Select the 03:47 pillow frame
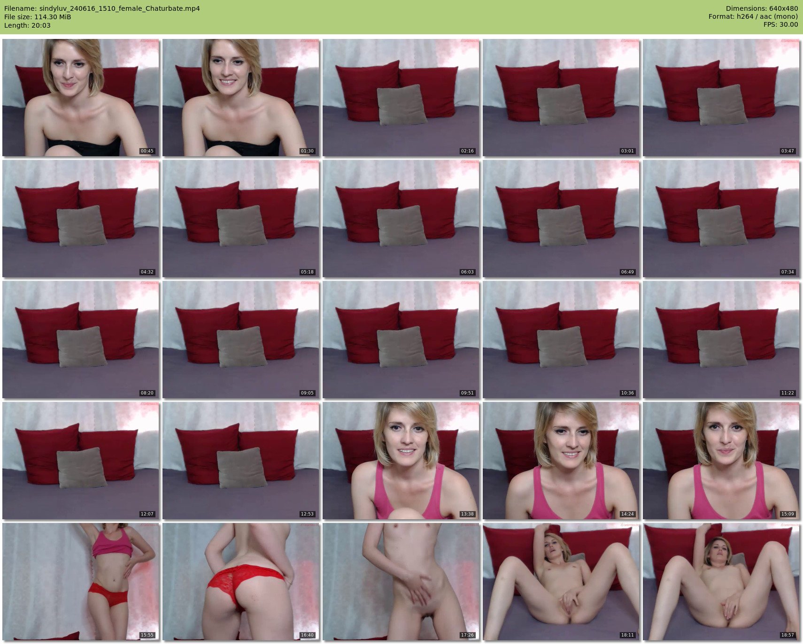The image size is (803, 644). point(721,98)
